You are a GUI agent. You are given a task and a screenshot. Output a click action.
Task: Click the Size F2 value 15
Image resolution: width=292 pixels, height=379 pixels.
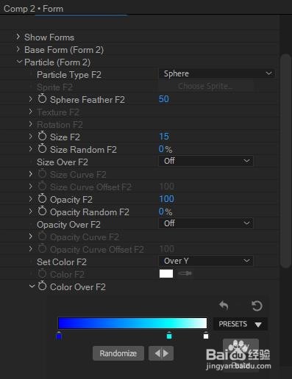coord(164,137)
